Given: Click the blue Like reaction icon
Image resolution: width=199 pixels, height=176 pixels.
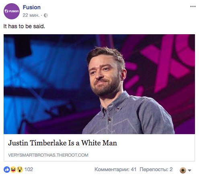Looking at the screenshot, I should [x=7, y=170].
